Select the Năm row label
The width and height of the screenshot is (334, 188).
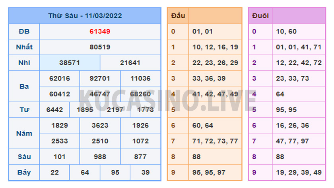pyautogui.click(x=24, y=133)
